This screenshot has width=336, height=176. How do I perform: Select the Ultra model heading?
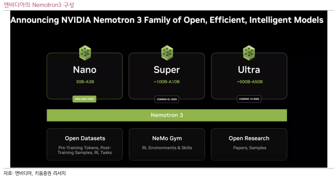click(249, 70)
